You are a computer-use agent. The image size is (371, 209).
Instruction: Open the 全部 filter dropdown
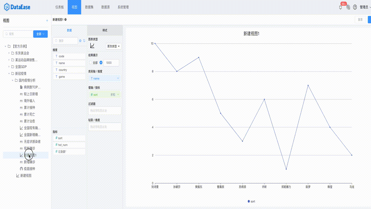40,34
